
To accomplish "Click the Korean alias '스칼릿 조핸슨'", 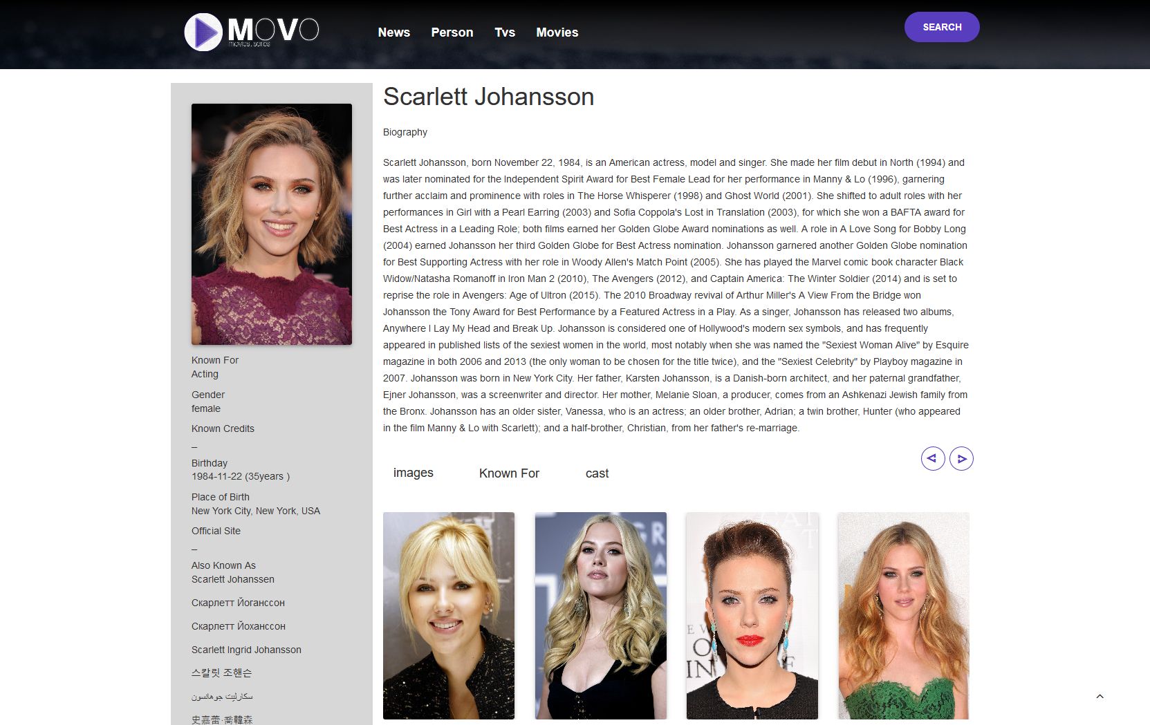I will (x=221, y=672).
